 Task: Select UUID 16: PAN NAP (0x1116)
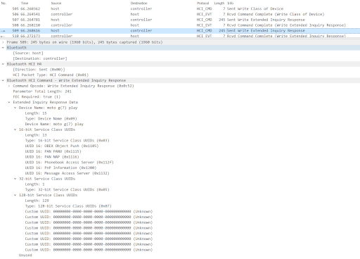point(52,157)
